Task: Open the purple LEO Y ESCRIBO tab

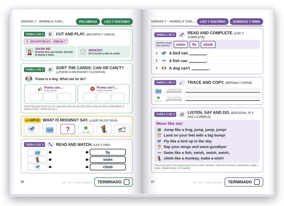Action: tap(213, 22)
